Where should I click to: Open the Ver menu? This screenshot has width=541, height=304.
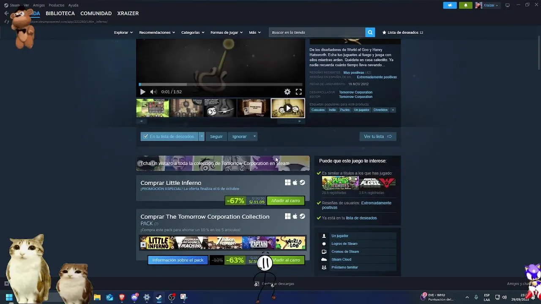26,5
